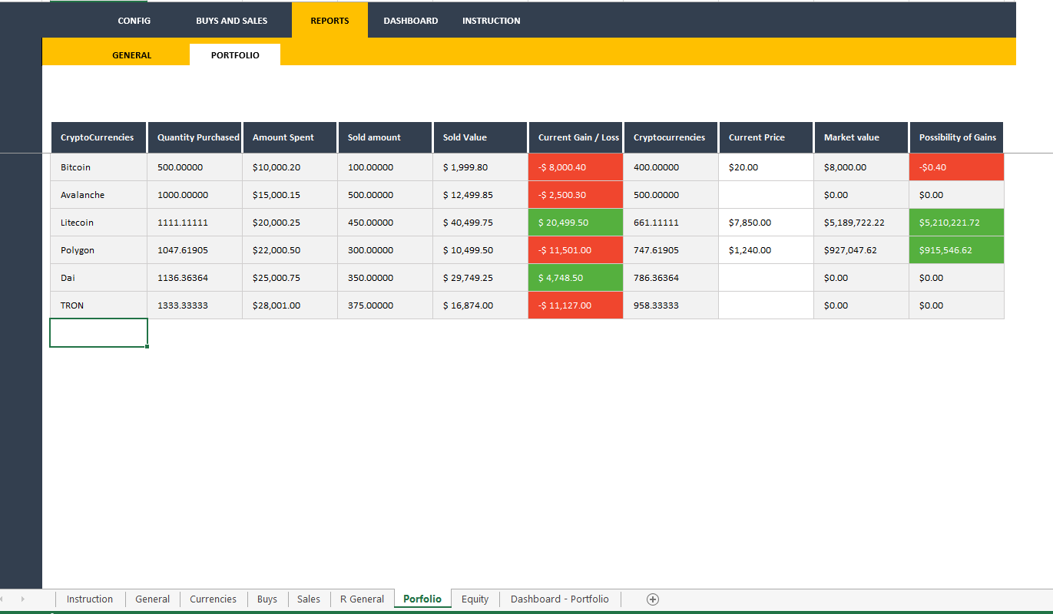Select the Polygon row label cell
Viewport: 1053px width, 614px height.
(x=98, y=250)
